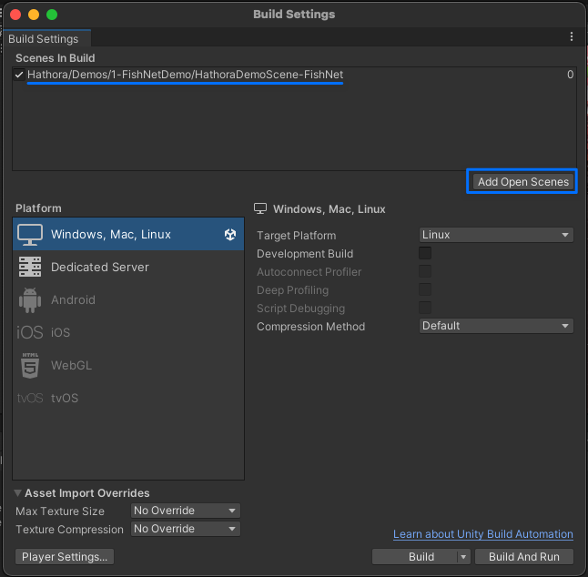Toggle the Deep Profiling checkbox
This screenshot has width=588, height=577.
click(x=425, y=289)
